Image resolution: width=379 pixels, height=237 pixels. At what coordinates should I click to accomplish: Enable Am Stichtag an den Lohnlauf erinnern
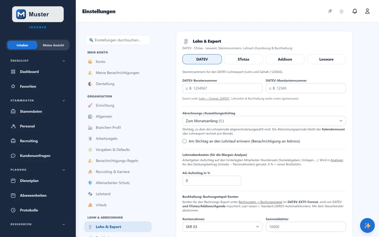(184, 141)
